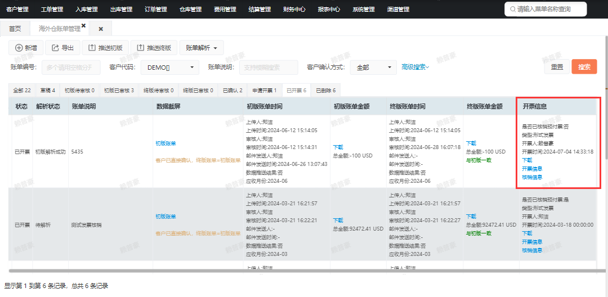Click 下载 in 郑洁 invoice info
Image resolution: width=608 pixels, height=297 pixels.
click(x=527, y=233)
